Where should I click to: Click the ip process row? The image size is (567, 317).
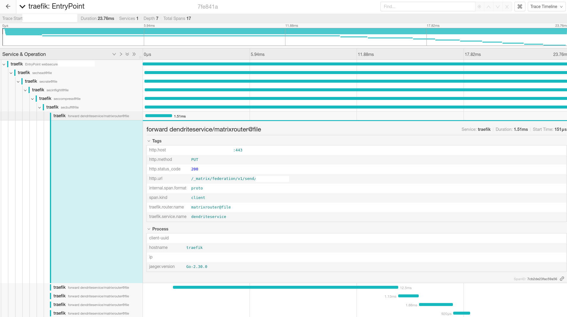point(356,257)
